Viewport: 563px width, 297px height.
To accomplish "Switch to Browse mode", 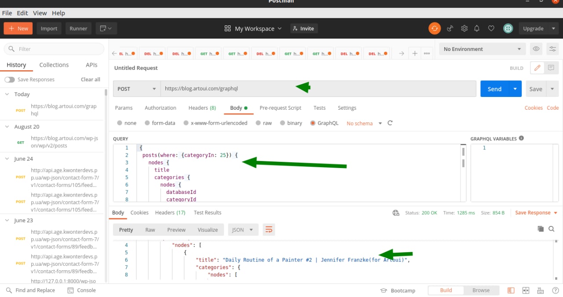I will tap(481, 290).
